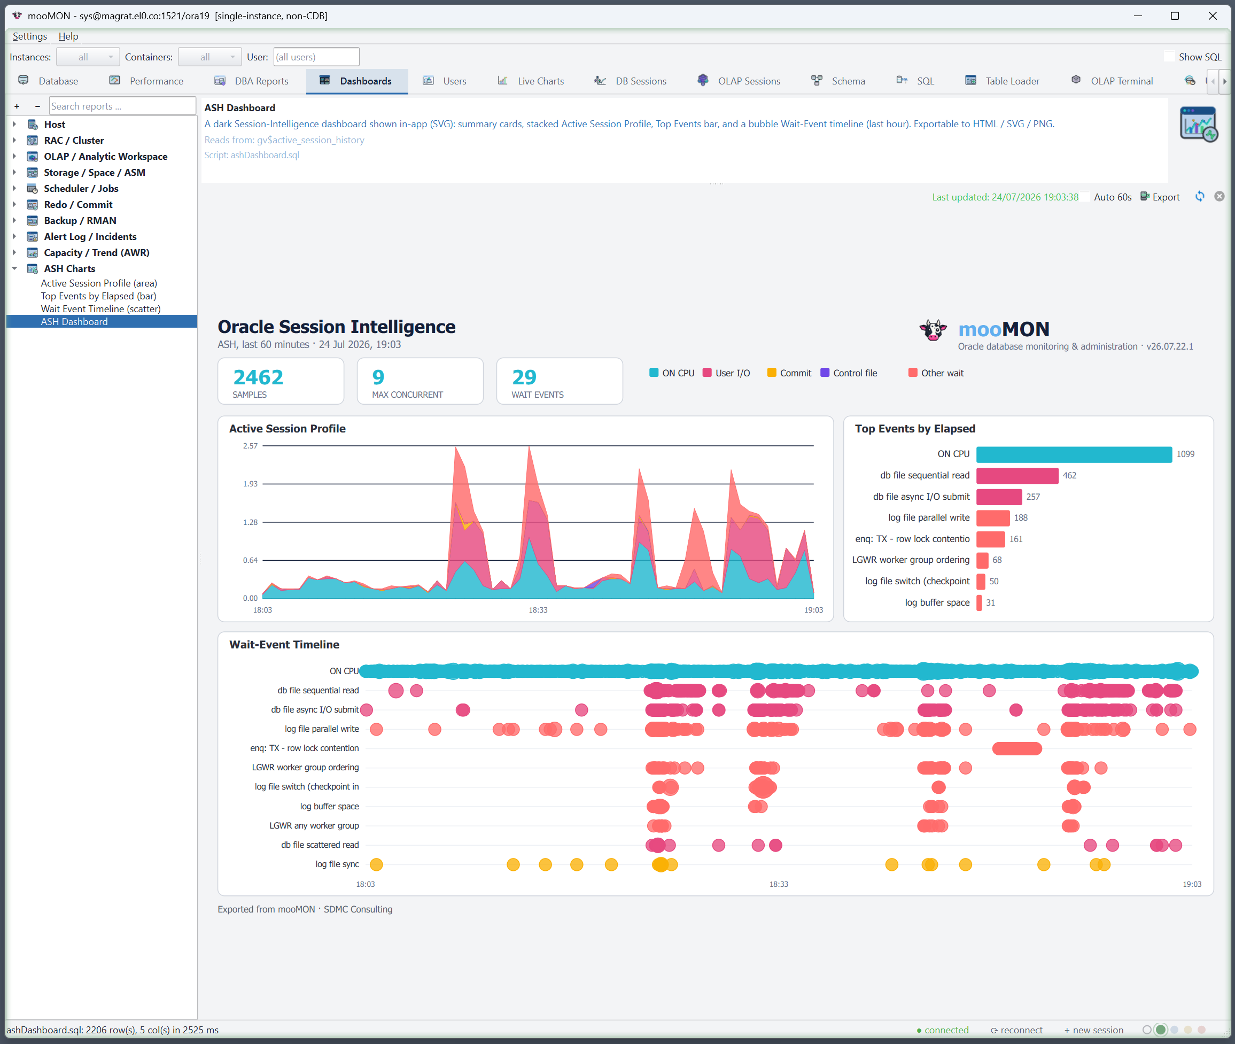Click the Redo / Commit folder icon
Viewport: 1235px width, 1044px height.
point(33,204)
